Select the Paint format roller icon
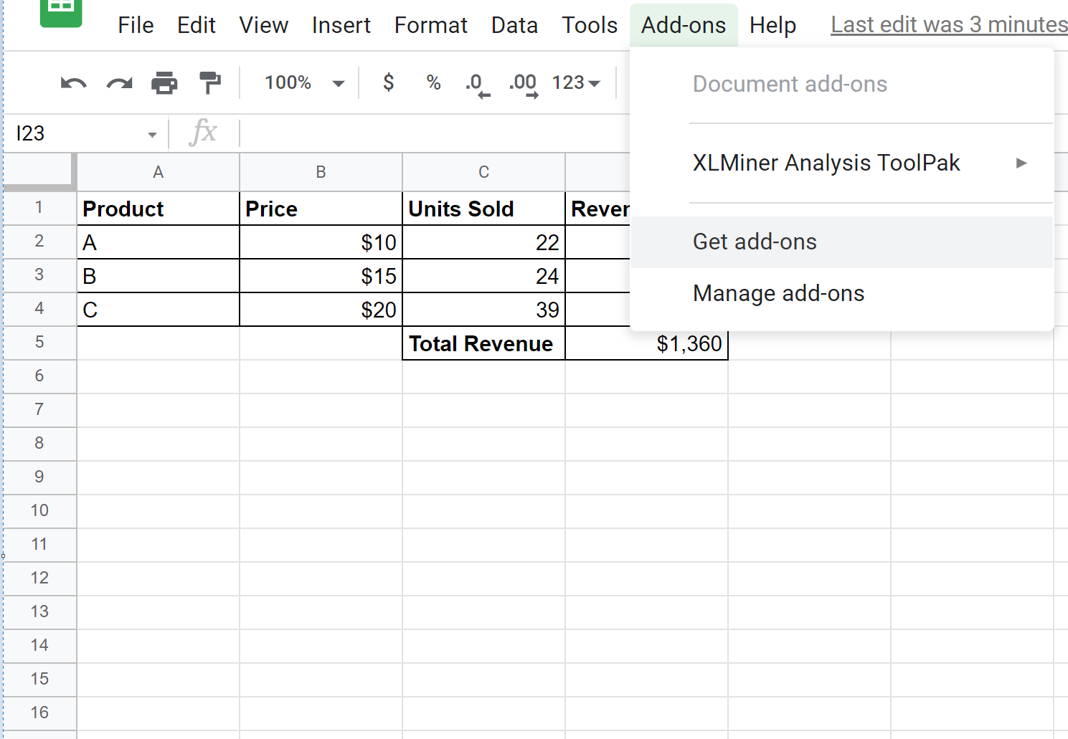 point(210,83)
